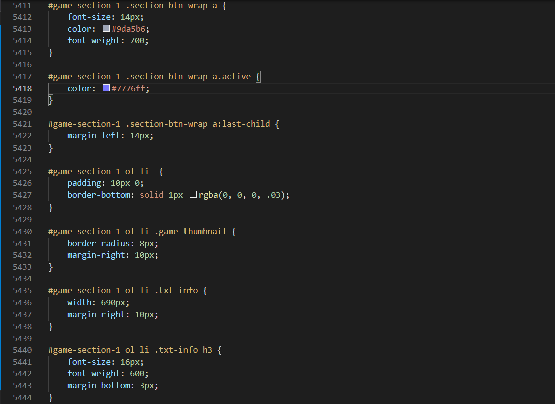Image resolution: width=555 pixels, height=404 pixels.
Task: Click closing brace on line 5419
Action: (x=51, y=100)
